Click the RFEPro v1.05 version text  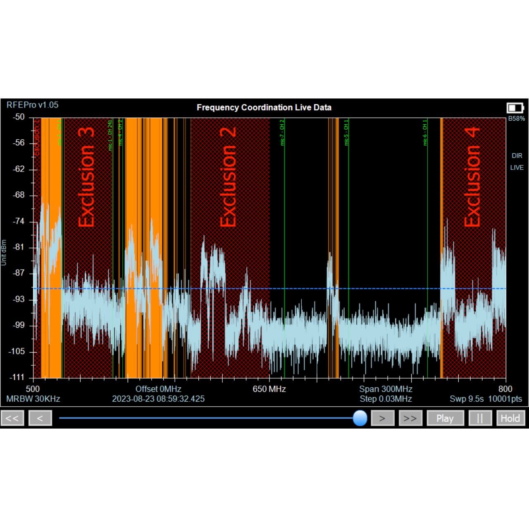coord(33,105)
